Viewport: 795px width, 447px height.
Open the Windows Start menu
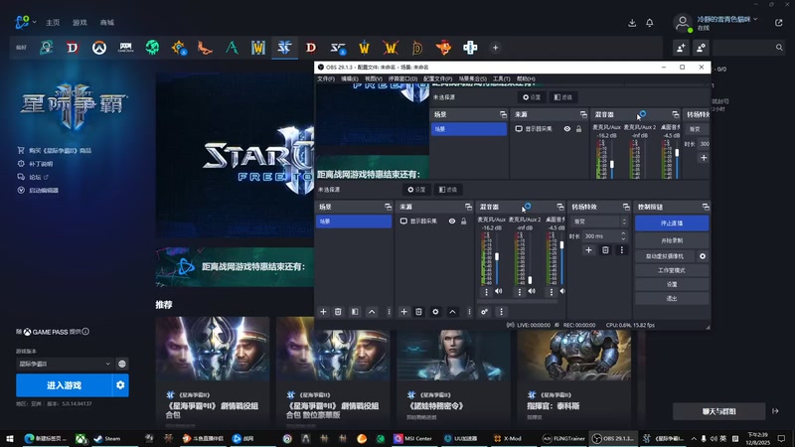(10, 438)
